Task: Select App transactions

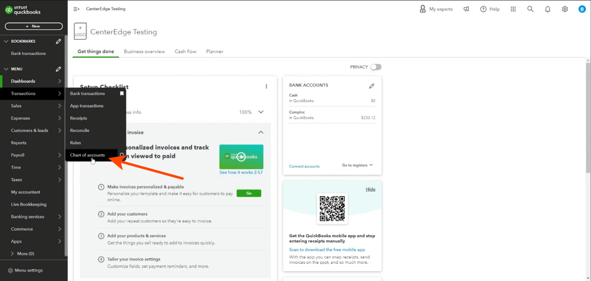Action: click(x=87, y=106)
